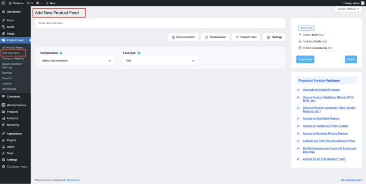Open the updates counter showing 2
This screenshot has width=366, height=184.
pos(29,3)
